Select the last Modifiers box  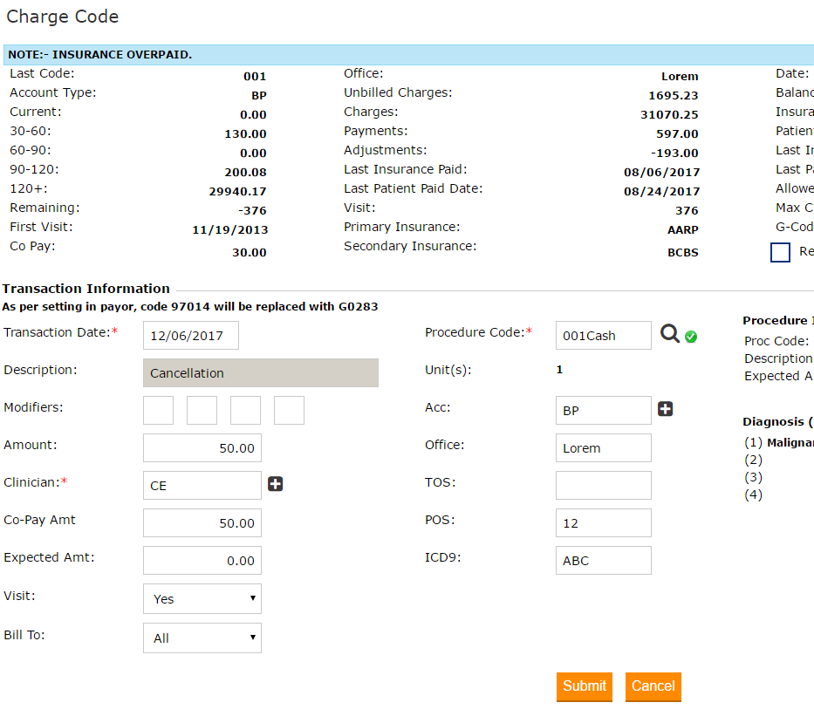pos(289,410)
